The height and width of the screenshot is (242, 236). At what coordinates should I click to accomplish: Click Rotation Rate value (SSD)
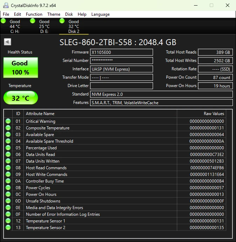point(215,69)
